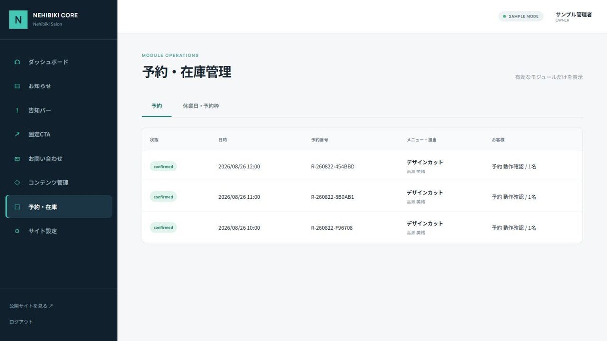Image resolution: width=607 pixels, height=341 pixels.
Task: Open the お知らせ menu item
Action: (59, 86)
